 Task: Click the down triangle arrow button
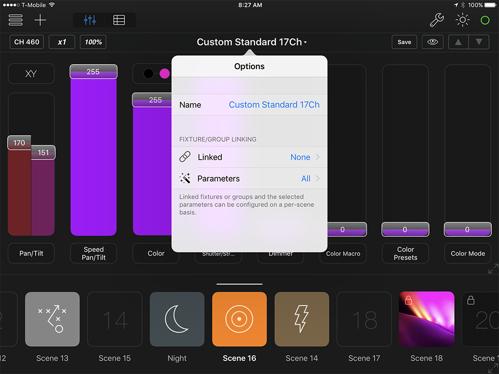tap(479, 42)
